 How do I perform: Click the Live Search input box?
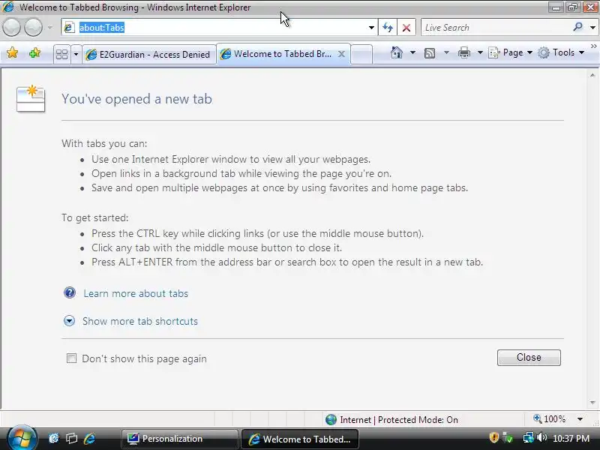pos(496,28)
